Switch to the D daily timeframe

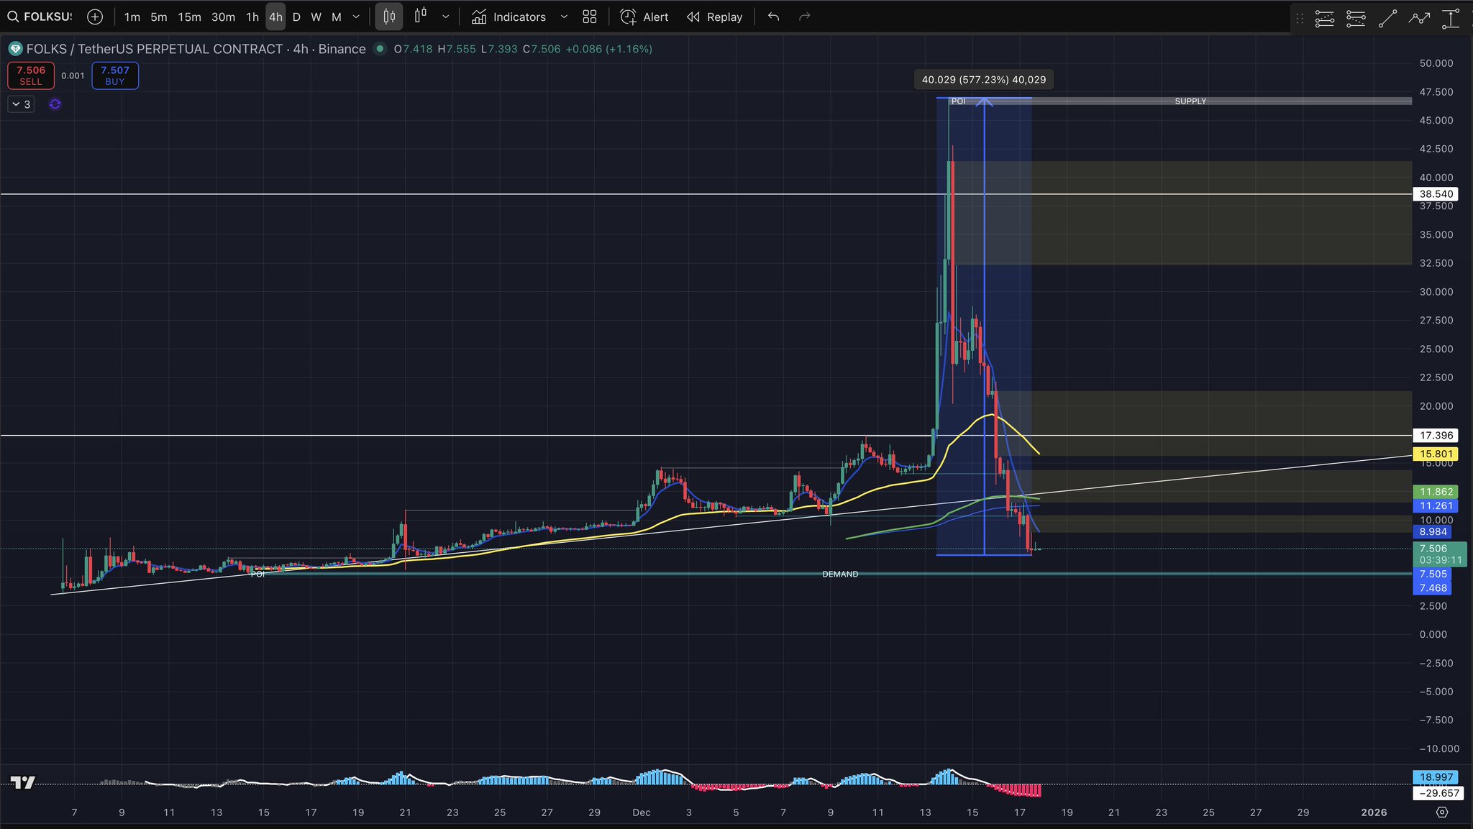point(296,17)
